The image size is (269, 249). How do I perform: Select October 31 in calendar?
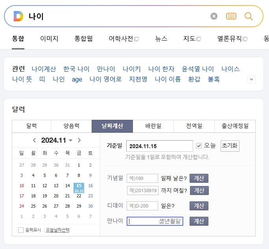pos(67,165)
